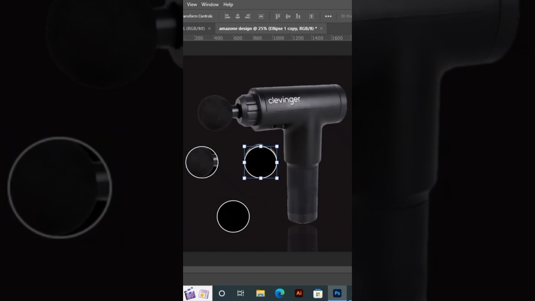Click the Photoshop taskbar icon

(x=337, y=293)
